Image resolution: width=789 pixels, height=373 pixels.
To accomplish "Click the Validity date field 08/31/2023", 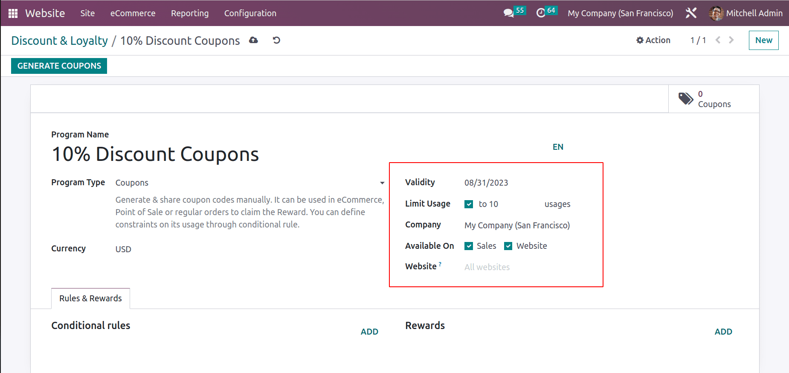I will pyautogui.click(x=486, y=183).
